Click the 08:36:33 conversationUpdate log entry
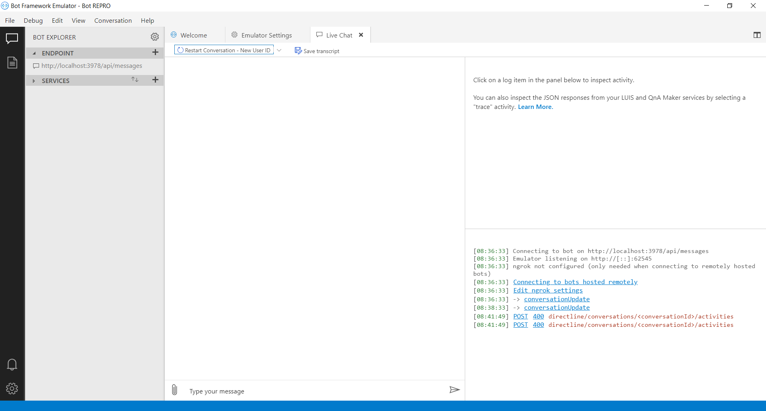This screenshot has width=766, height=411. click(x=557, y=299)
